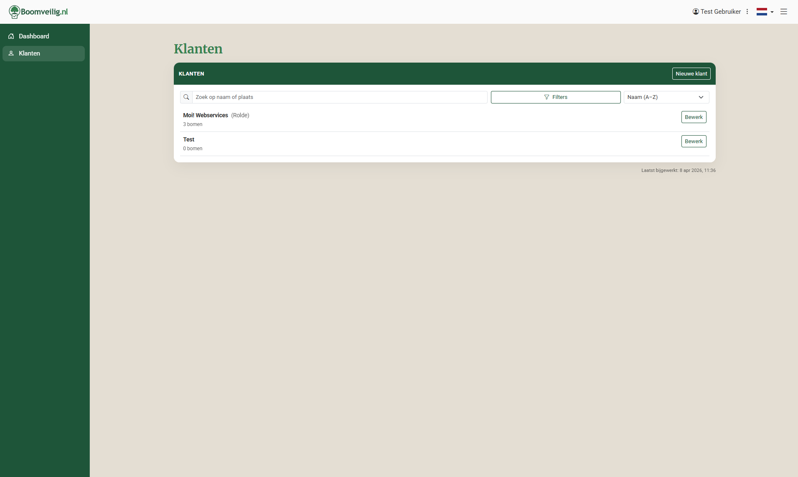Click the Dashboard home icon in sidebar
Viewport: 798px width, 477px height.
pyautogui.click(x=11, y=36)
